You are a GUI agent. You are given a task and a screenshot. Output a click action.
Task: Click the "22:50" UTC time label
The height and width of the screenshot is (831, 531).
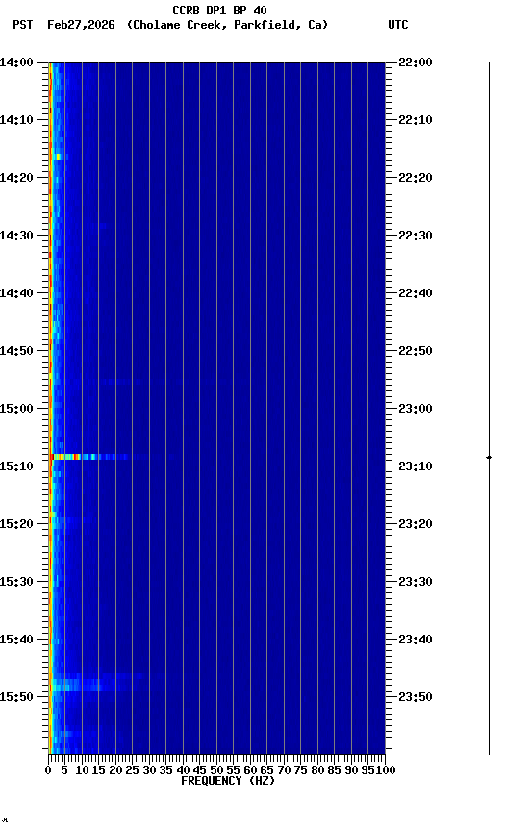coord(416,351)
